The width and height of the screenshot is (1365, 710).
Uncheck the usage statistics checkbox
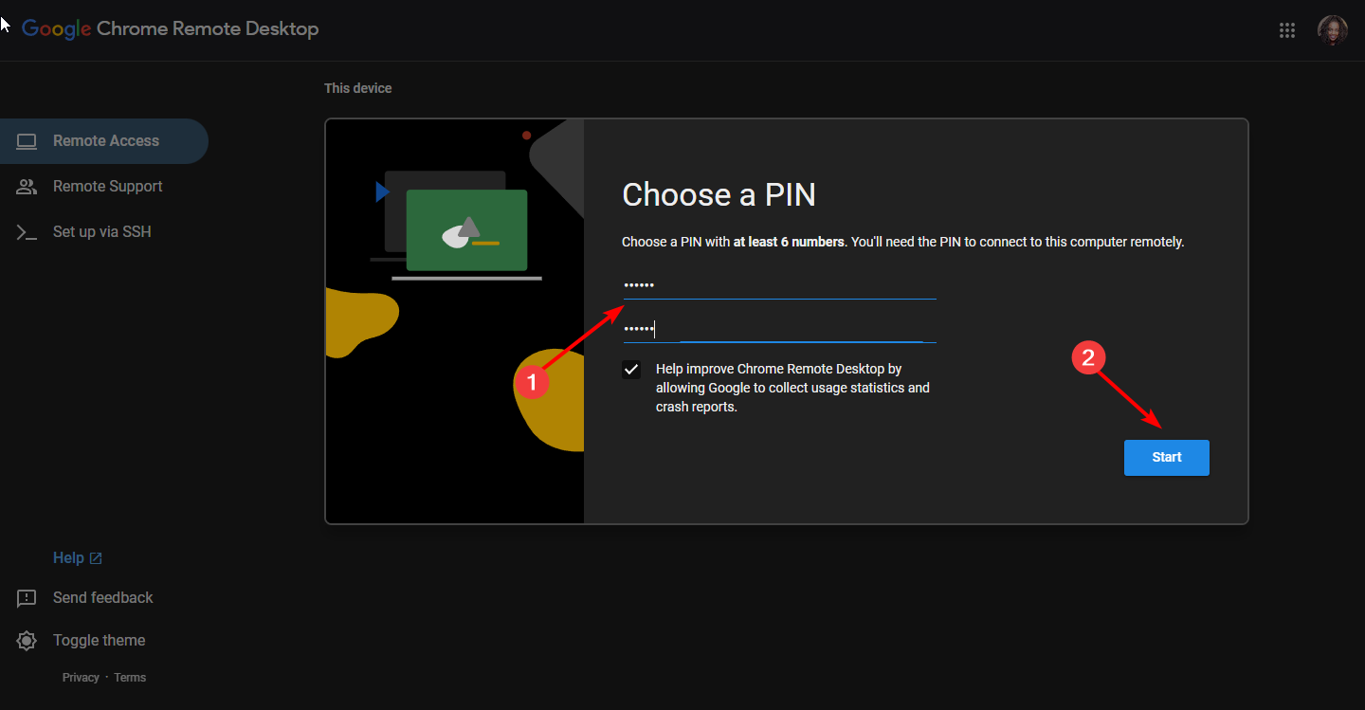click(x=631, y=370)
